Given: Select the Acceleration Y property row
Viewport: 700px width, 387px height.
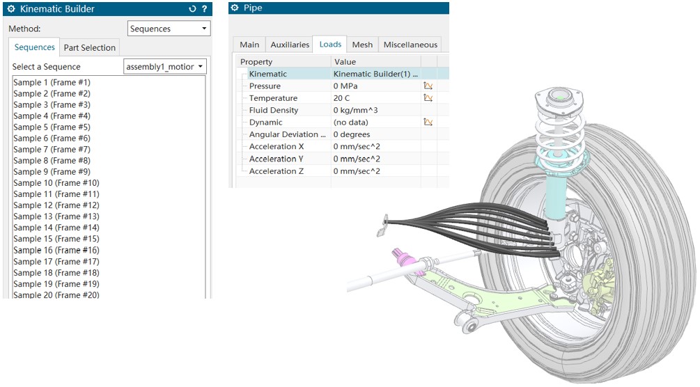Looking at the screenshot, I should [343, 159].
